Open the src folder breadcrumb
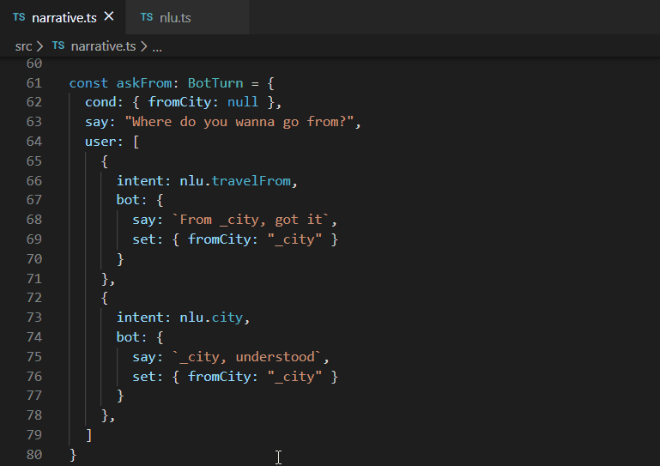 [x=23, y=45]
